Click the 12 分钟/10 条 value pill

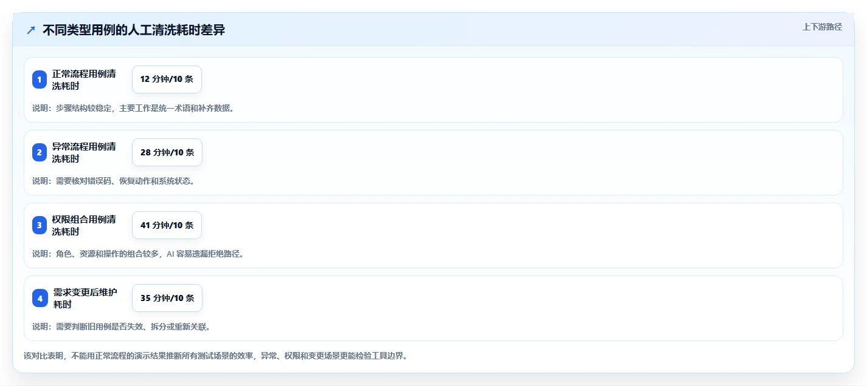[x=167, y=80]
